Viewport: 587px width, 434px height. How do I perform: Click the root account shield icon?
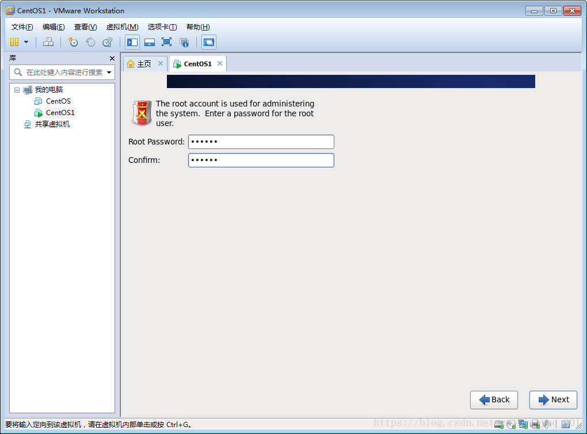[x=142, y=113]
